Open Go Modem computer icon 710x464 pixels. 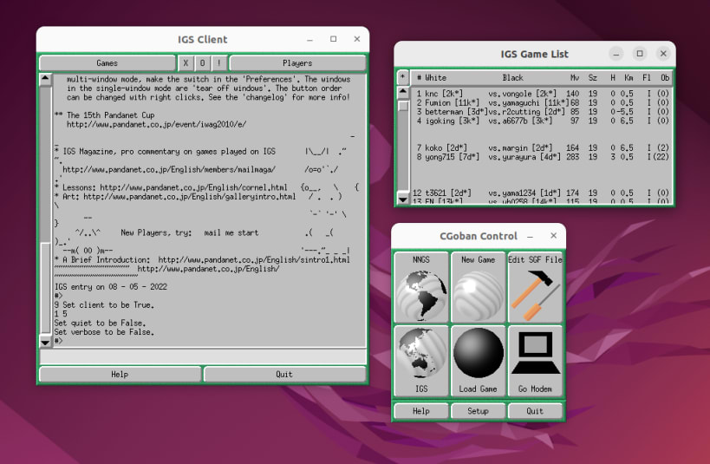pos(535,360)
